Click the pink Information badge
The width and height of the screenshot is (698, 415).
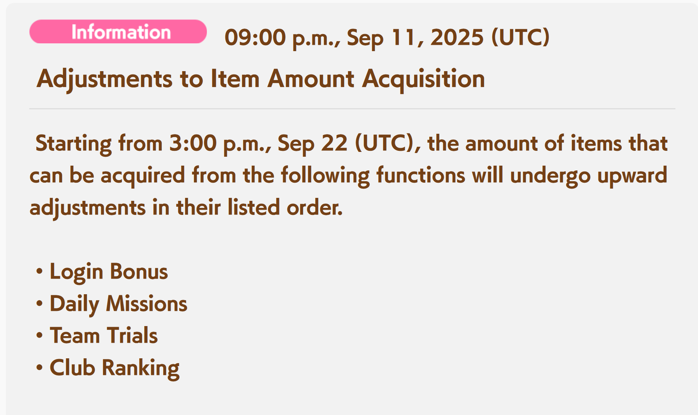(x=118, y=31)
